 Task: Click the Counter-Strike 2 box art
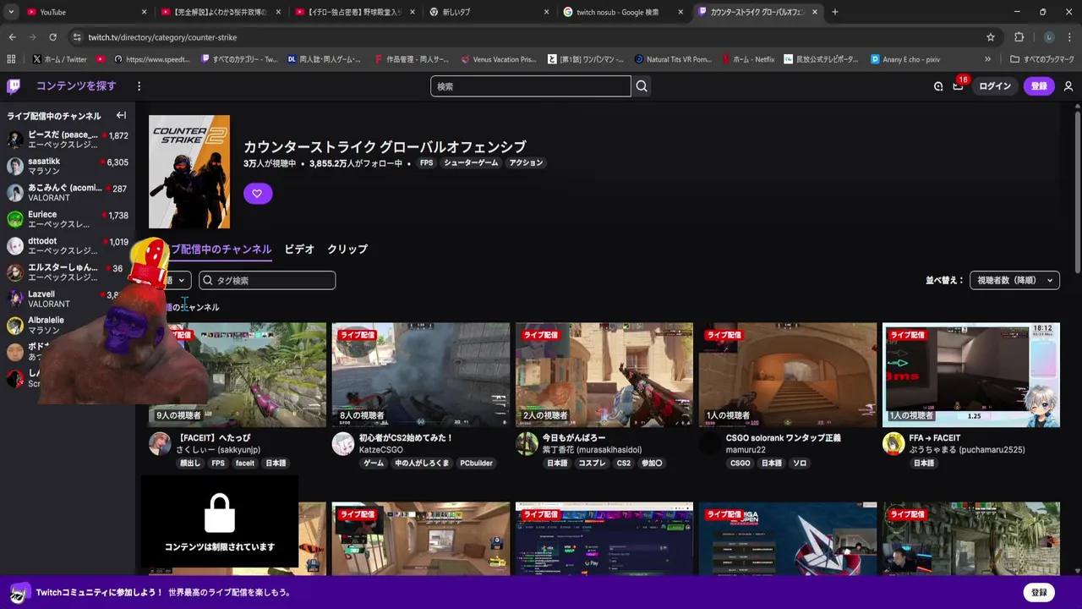coord(189,172)
